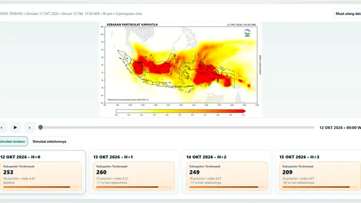361x203 pixels.
Task: Click the particulate distribution map image
Action: click(x=180, y=69)
